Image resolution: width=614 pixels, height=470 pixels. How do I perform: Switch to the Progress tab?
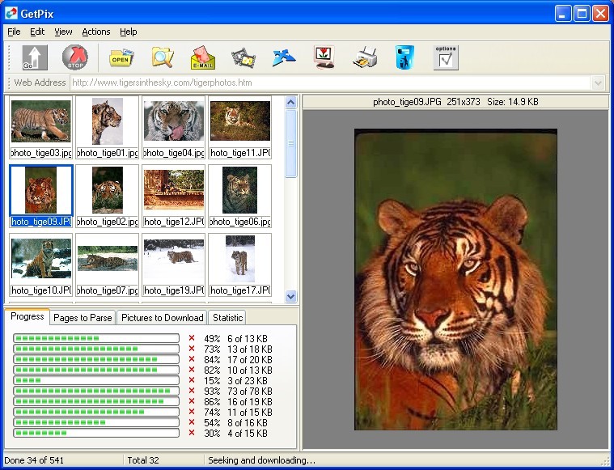click(x=27, y=316)
